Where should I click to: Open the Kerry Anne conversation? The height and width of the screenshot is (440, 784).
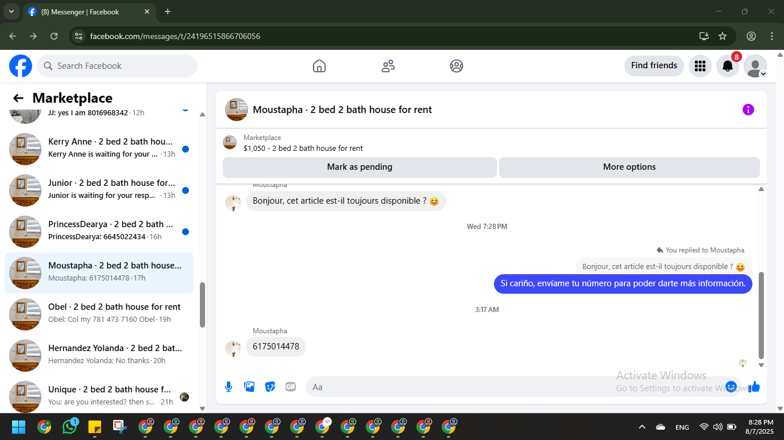pos(99,149)
